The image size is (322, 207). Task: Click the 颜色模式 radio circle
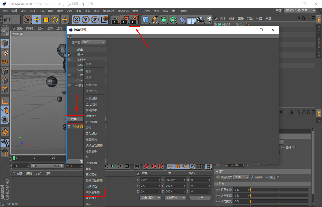tap(218, 177)
